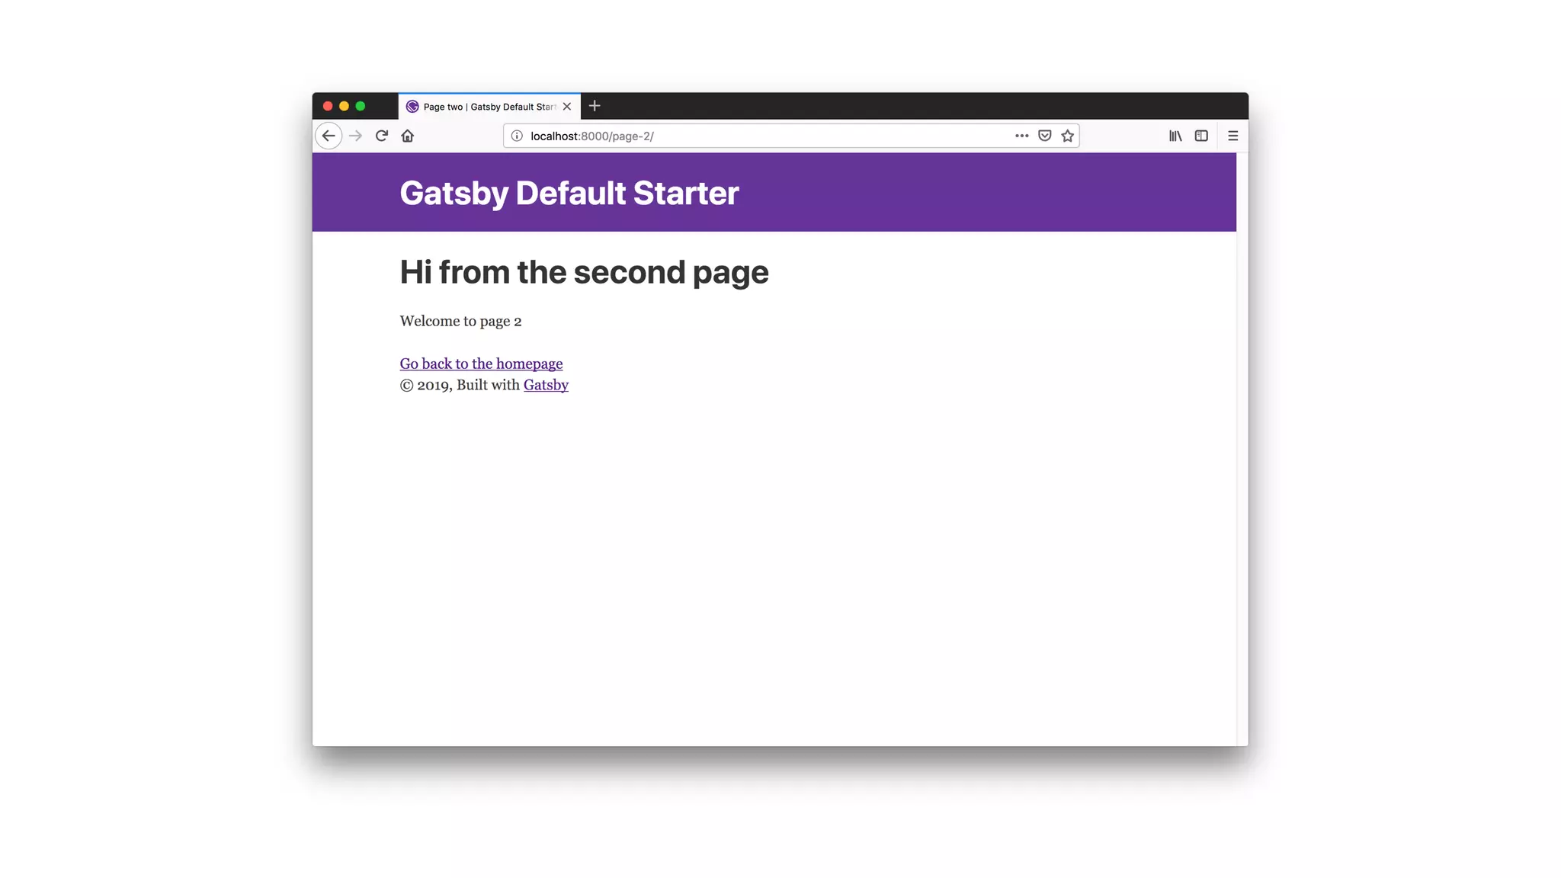Image resolution: width=1561 pixels, height=878 pixels.
Task: Click Gatsby Default Starter header title
Action: tap(569, 193)
